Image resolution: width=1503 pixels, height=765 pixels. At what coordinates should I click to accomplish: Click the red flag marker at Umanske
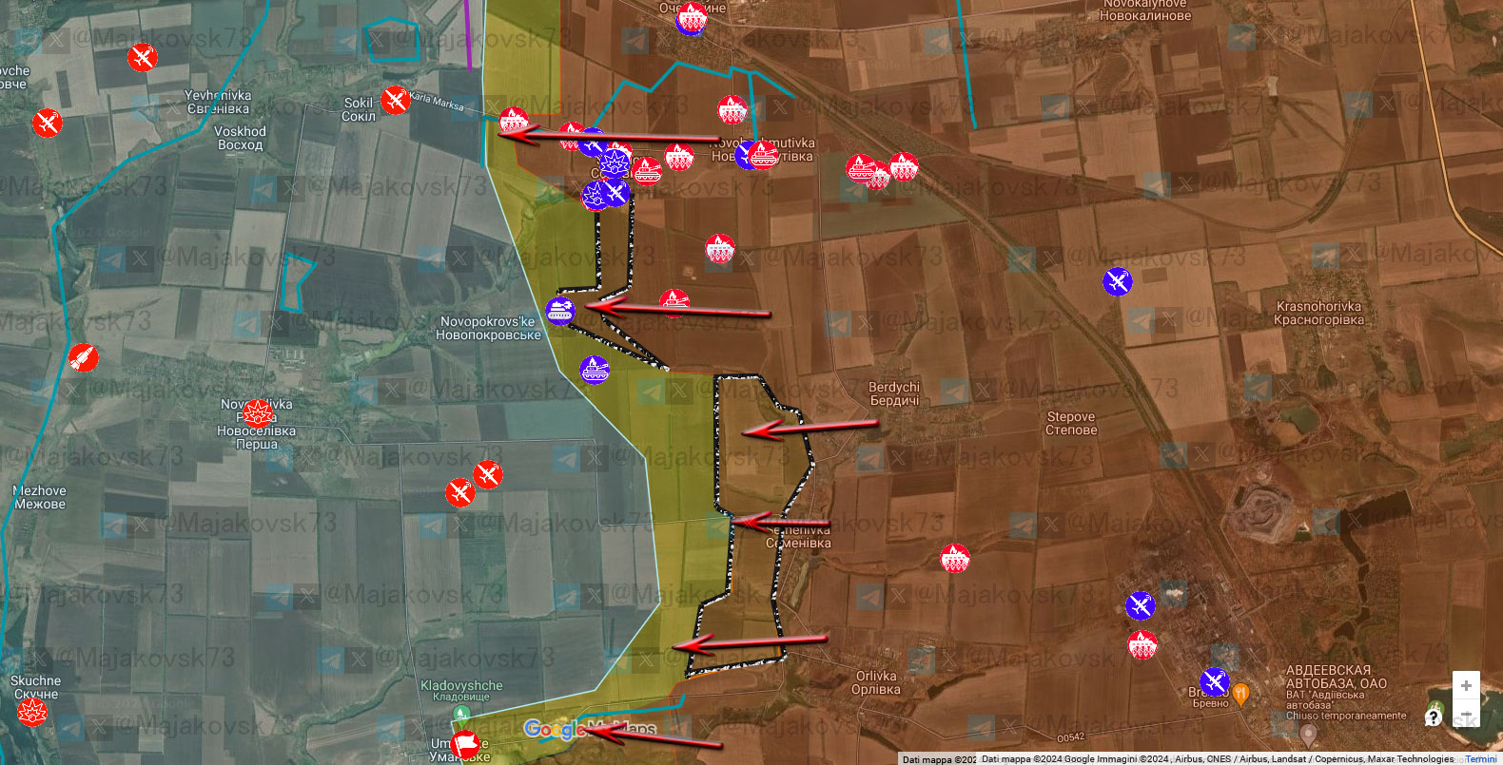pyautogui.click(x=464, y=743)
